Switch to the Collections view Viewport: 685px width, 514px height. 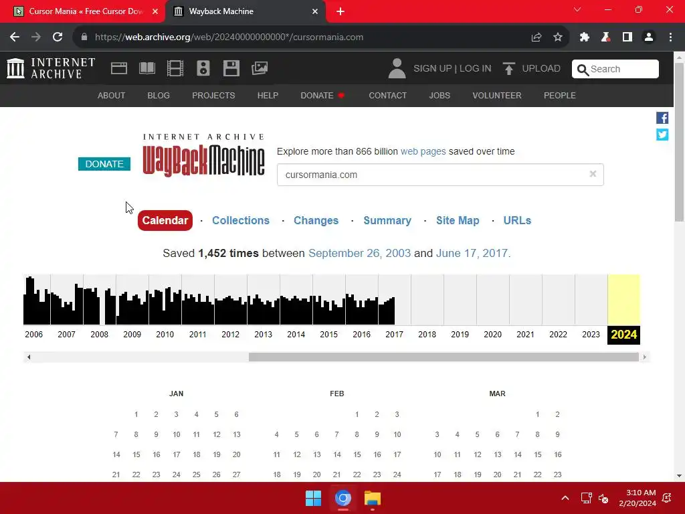(x=241, y=220)
